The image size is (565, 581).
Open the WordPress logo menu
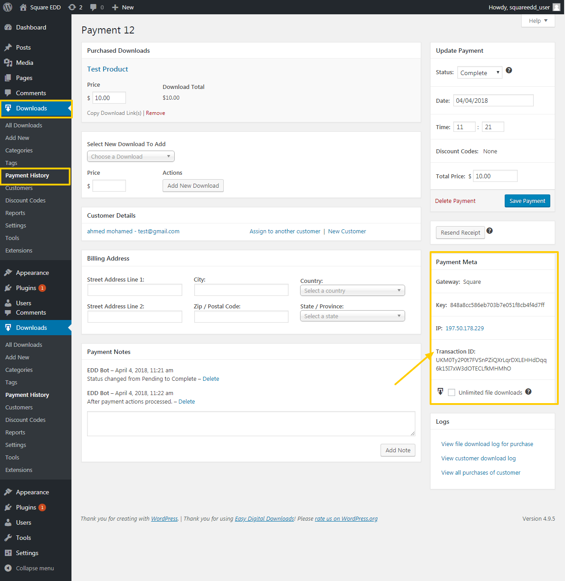point(8,7)
